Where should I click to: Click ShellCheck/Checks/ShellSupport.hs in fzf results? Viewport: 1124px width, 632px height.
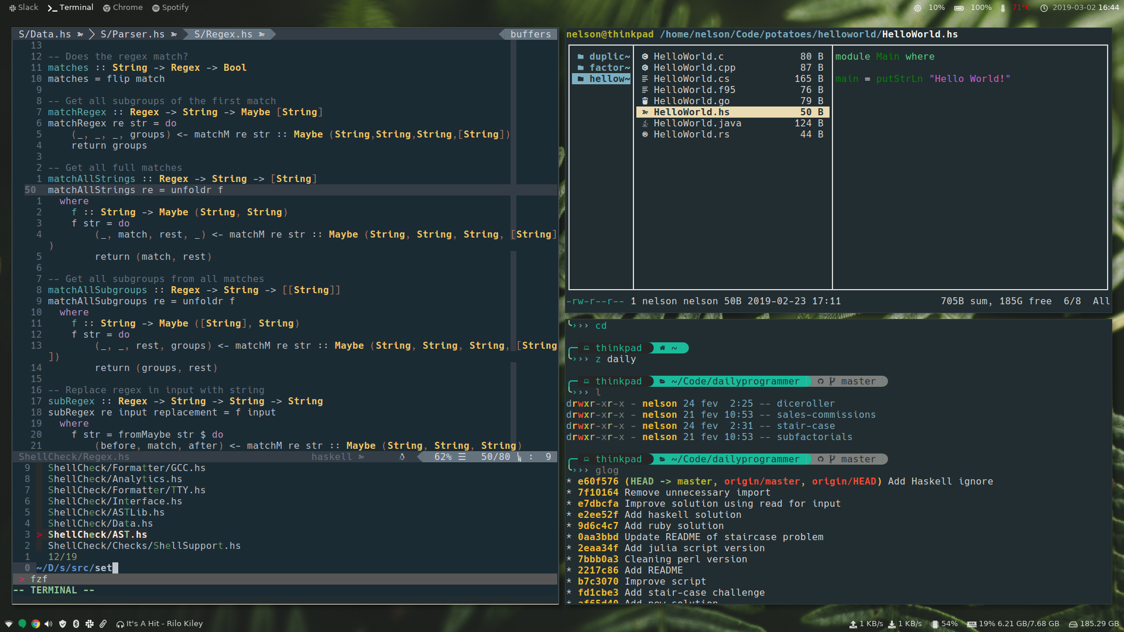pos(144,546)
